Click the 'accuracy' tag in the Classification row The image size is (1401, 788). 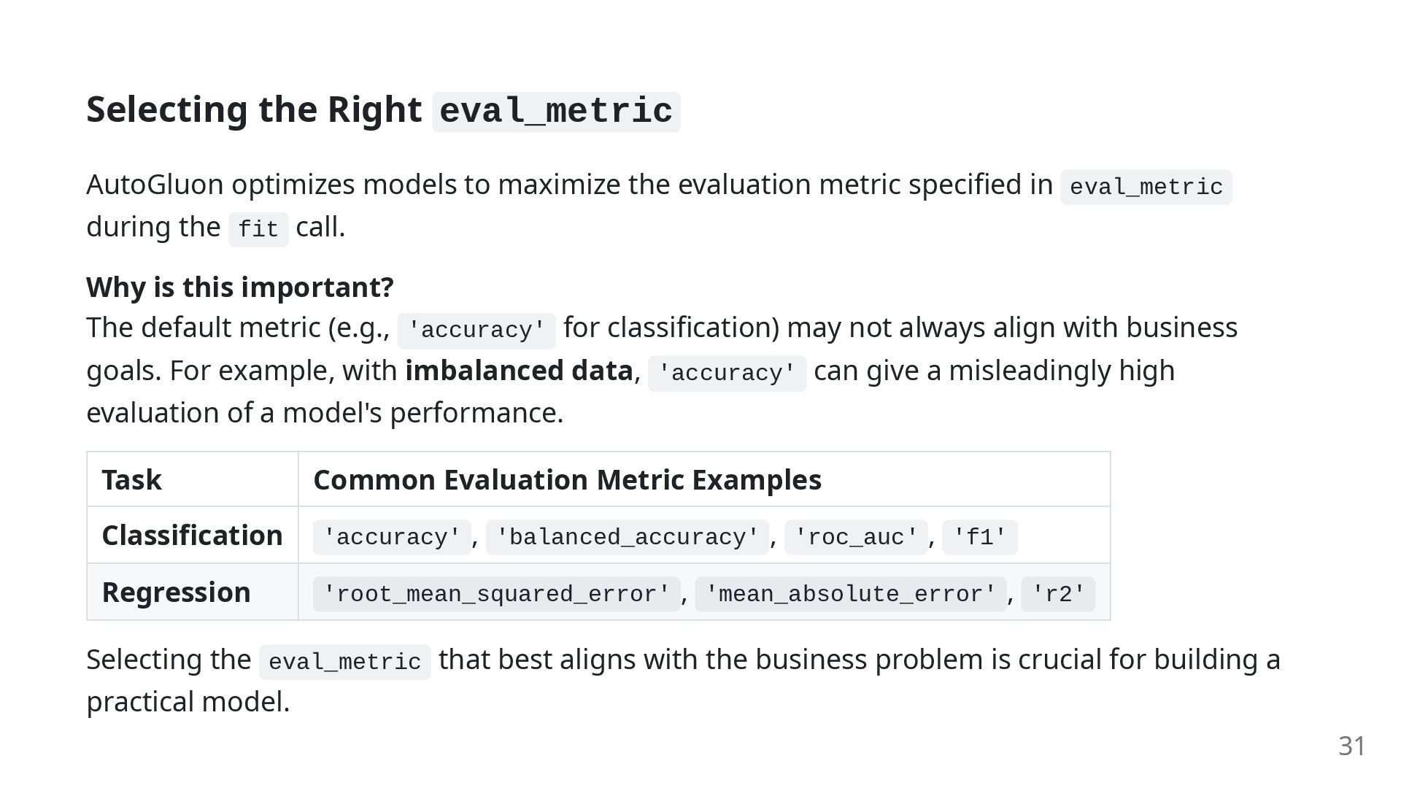click(x=392, y=538)
